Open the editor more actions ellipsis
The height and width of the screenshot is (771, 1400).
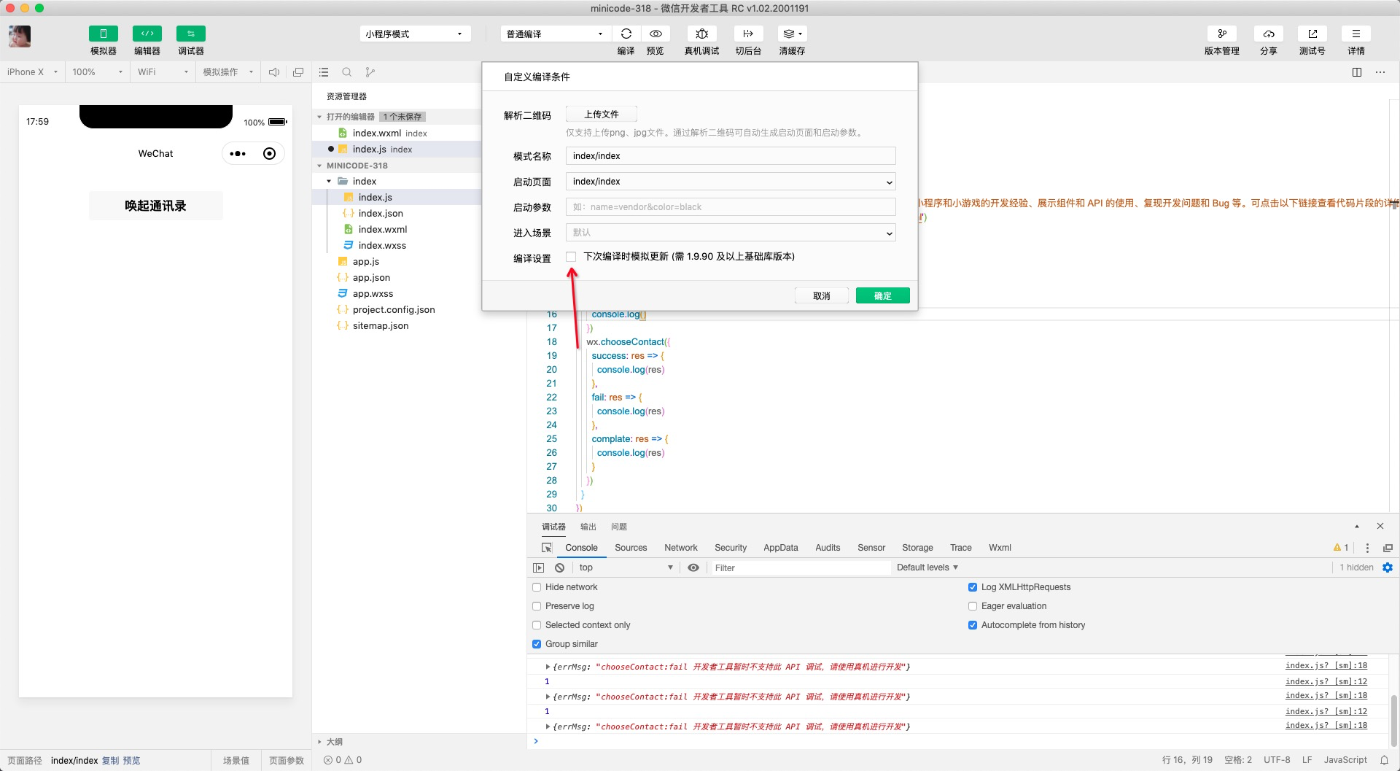(x=1380, y=72)
